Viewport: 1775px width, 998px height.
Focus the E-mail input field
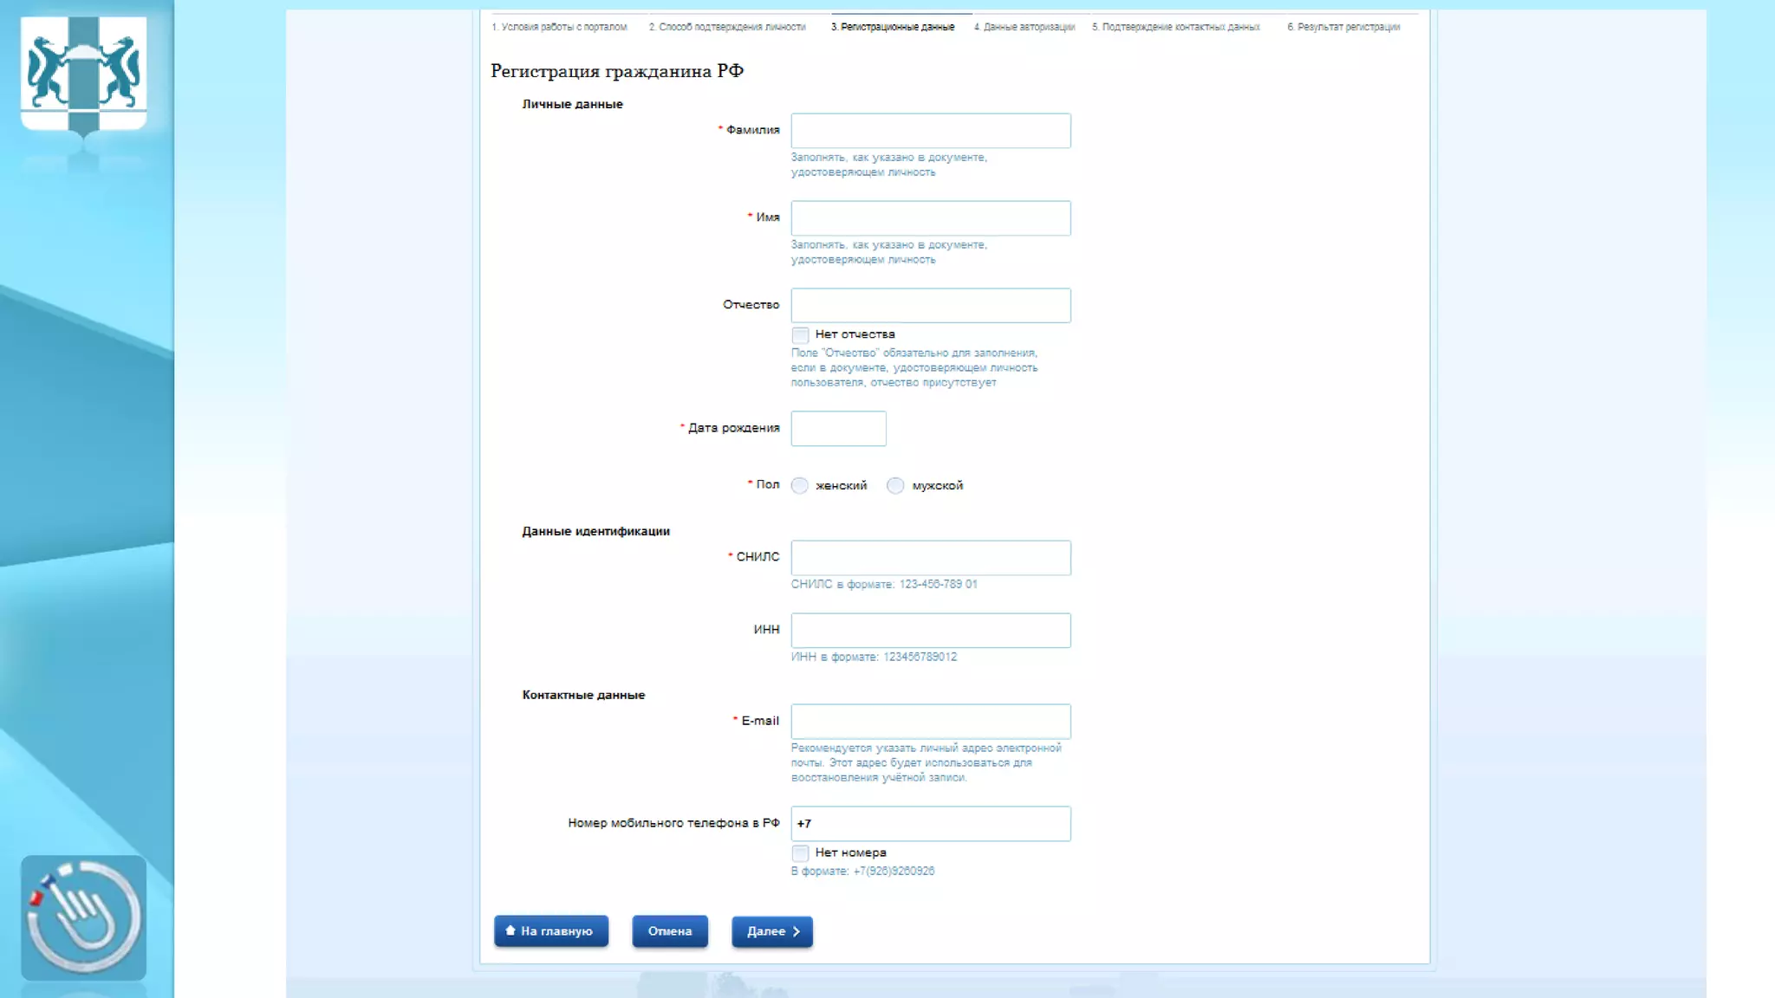(x=930, y=722)
